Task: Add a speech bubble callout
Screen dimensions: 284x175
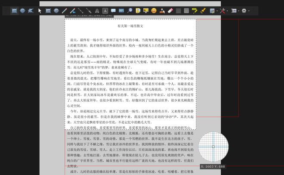Action: (x=113, y=11)
